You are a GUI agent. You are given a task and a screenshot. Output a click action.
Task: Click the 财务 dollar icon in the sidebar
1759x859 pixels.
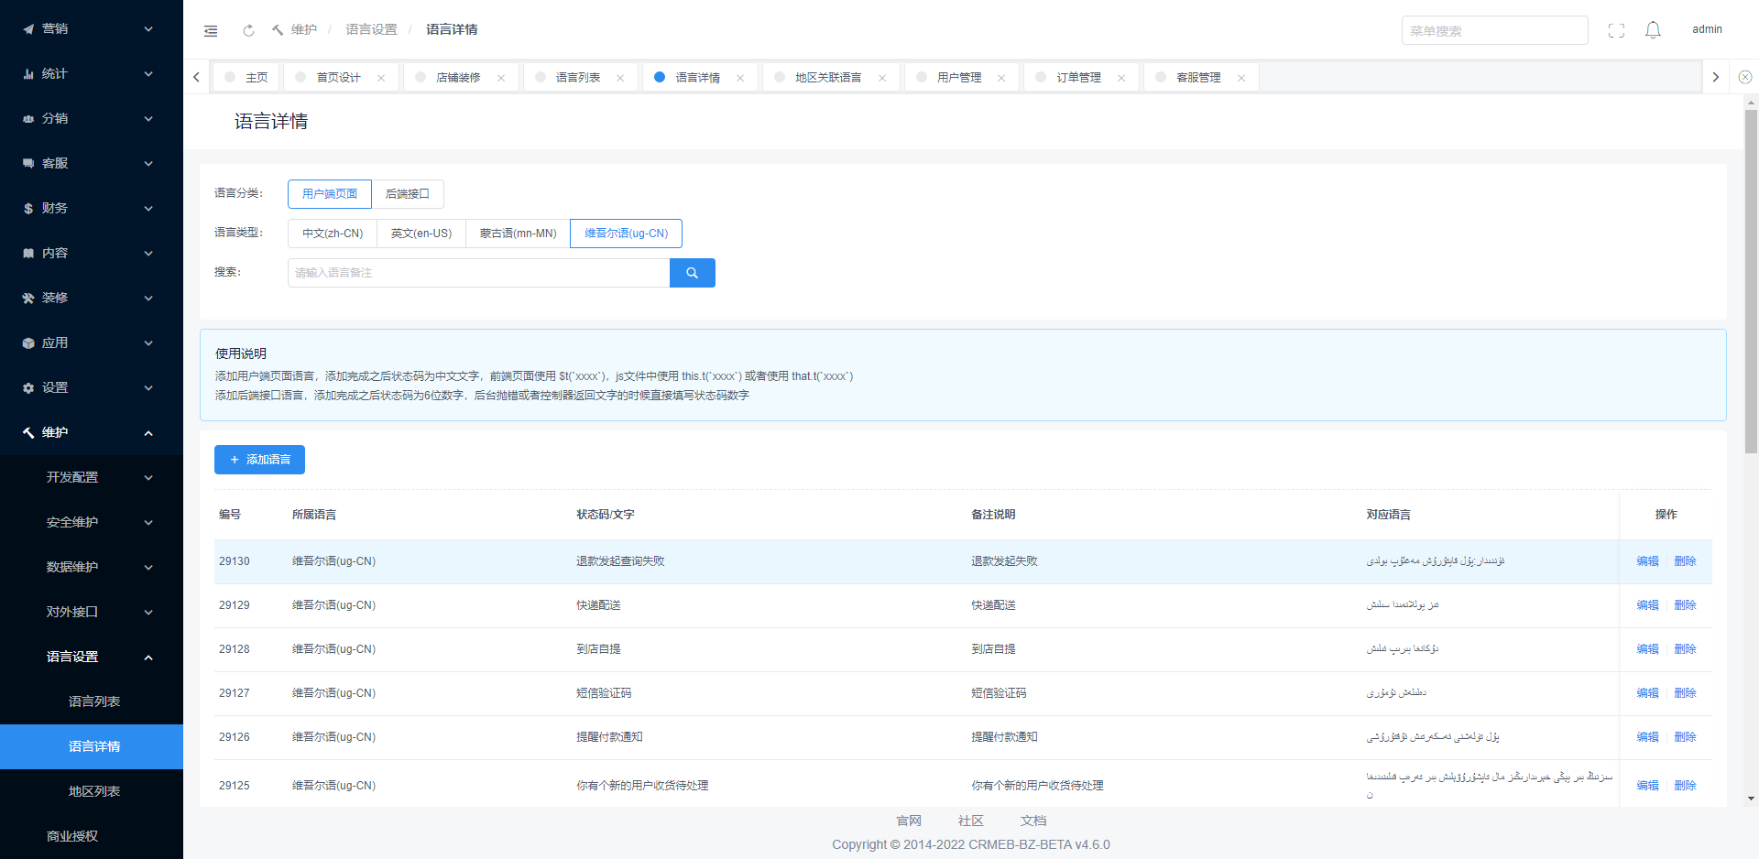[x=28, y=209]
